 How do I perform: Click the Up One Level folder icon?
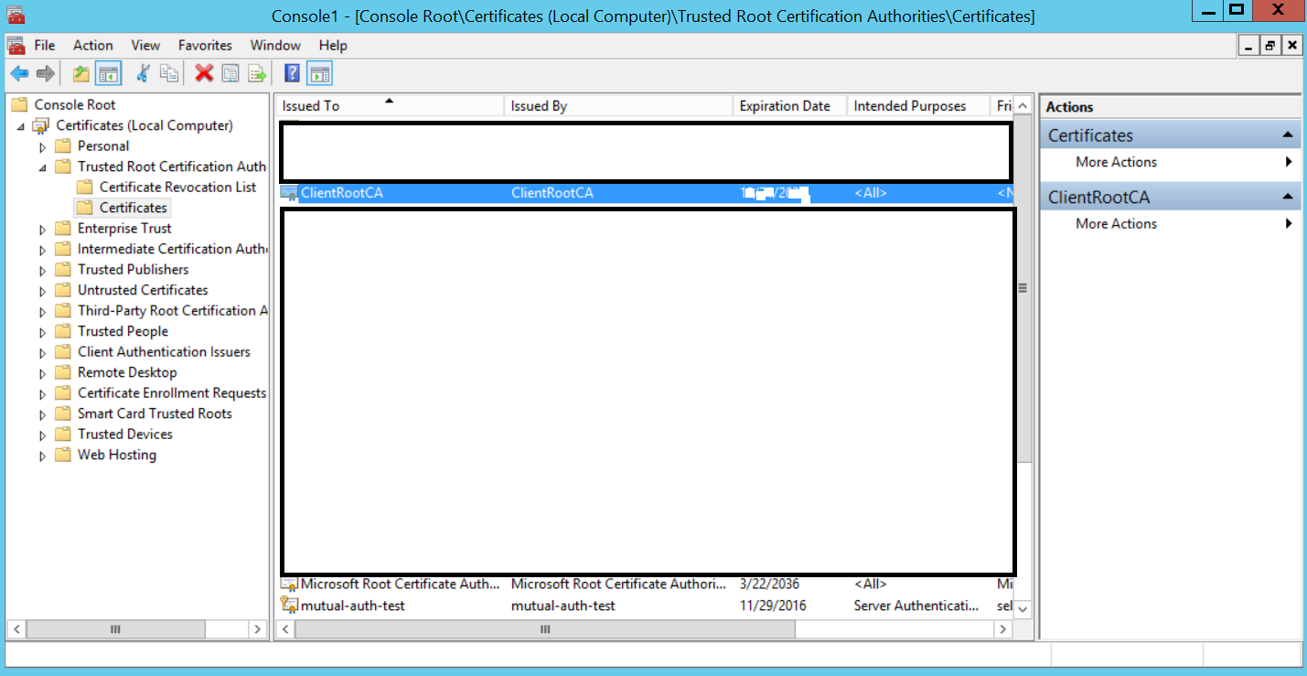(81, 74)
